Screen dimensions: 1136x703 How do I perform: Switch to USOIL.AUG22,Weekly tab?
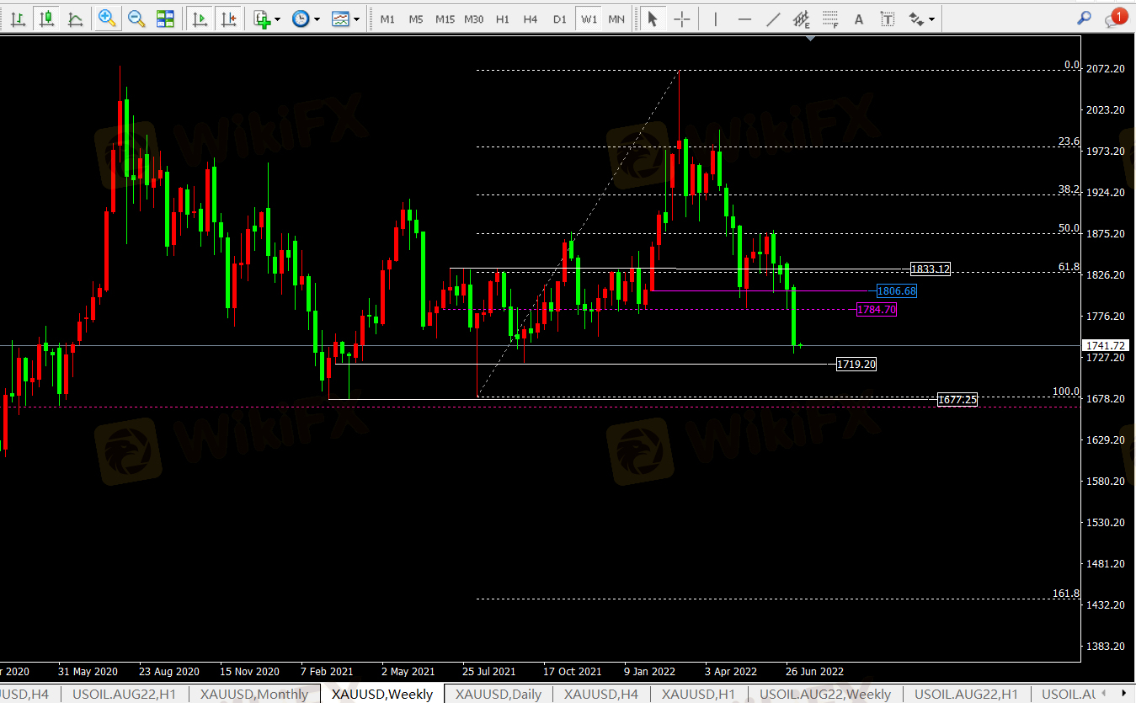point(825,694)
